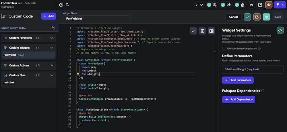Enable Exclude from compilation checkbox

pos(224,49)
